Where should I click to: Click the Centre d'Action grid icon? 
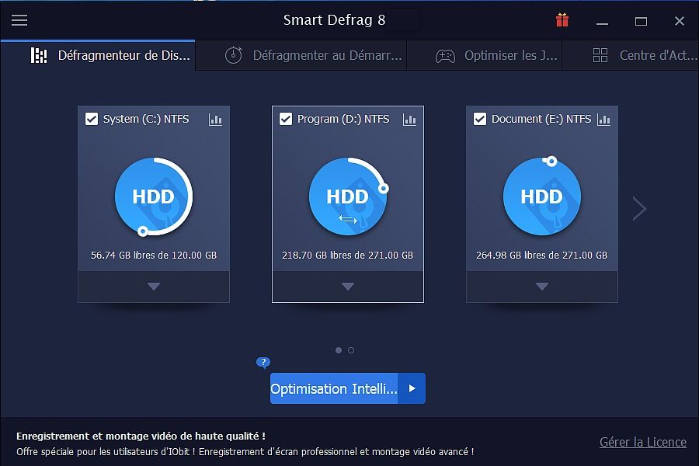coord(598,55)
